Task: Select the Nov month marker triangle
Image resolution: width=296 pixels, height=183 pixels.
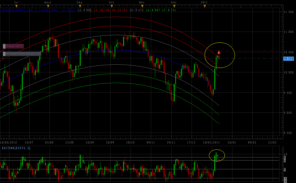Action: (142, 6)
